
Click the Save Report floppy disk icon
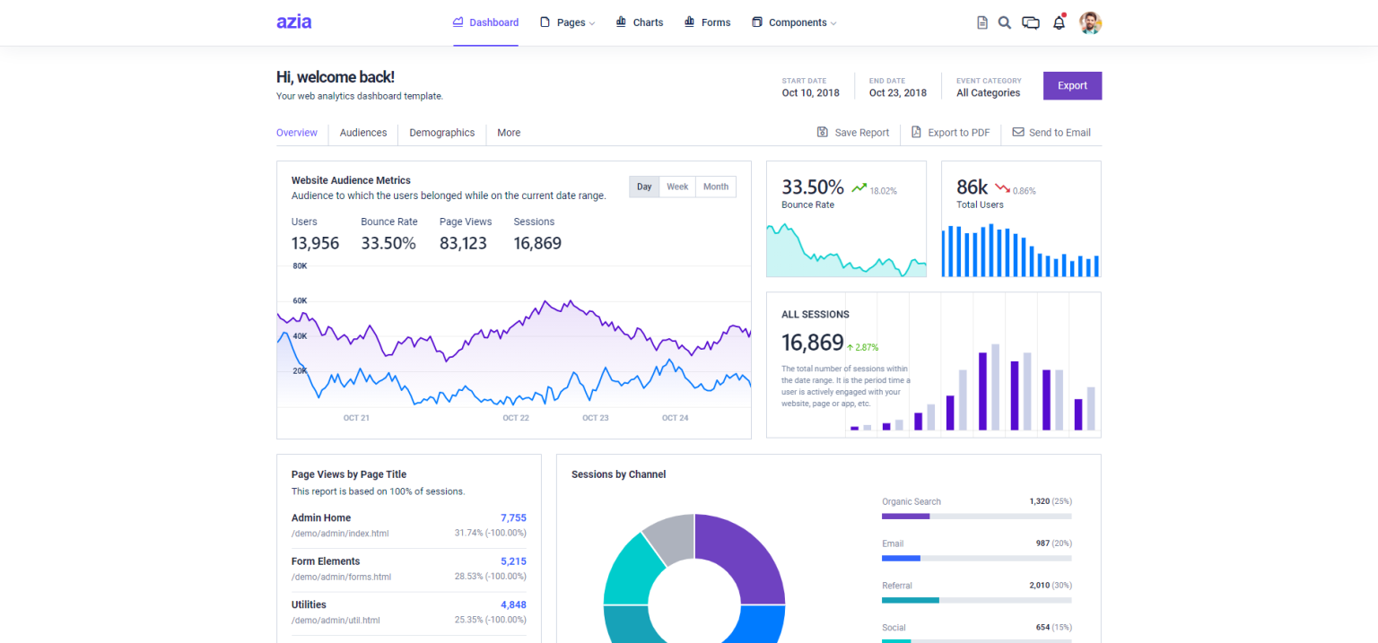tap(823, 132)
